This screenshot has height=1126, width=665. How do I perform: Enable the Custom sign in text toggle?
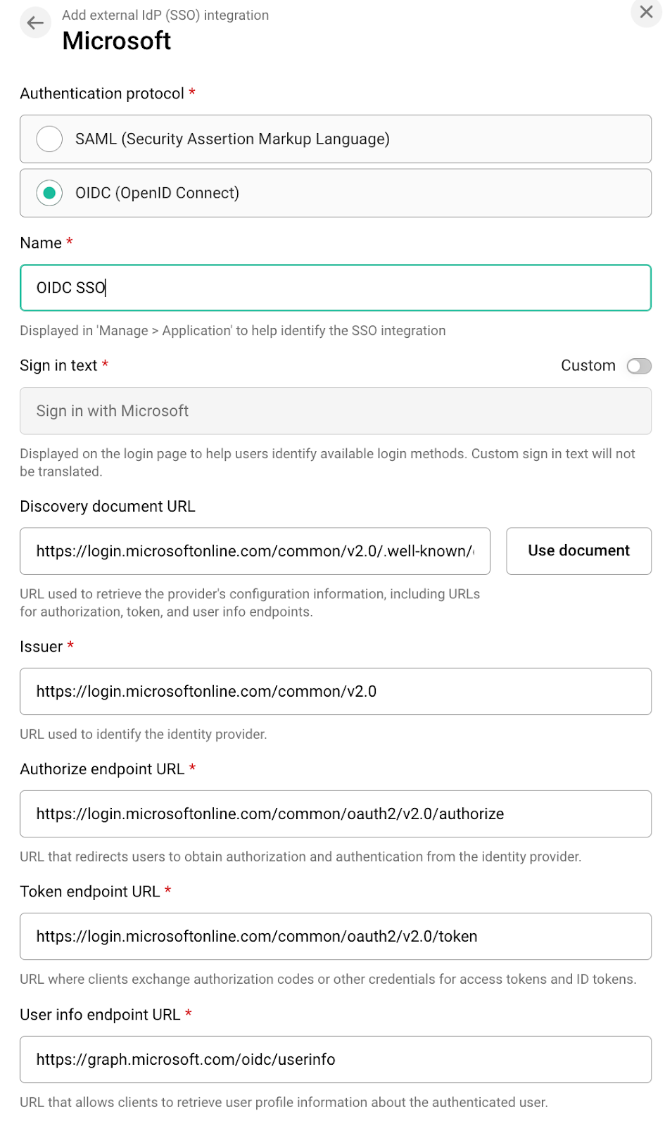pyautogui.click(x=639, y=366)
